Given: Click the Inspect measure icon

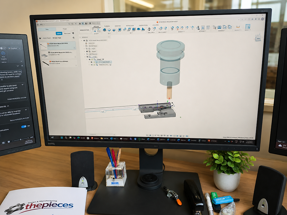Looking at the screenshot, I should click(x=238, y=27).
